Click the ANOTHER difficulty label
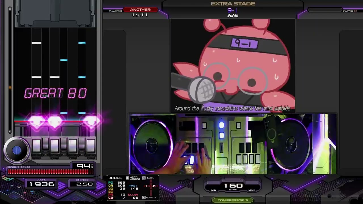363x204 pixels. (x=140, y=10)
